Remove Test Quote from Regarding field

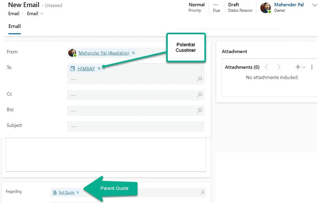coord(78,192)
